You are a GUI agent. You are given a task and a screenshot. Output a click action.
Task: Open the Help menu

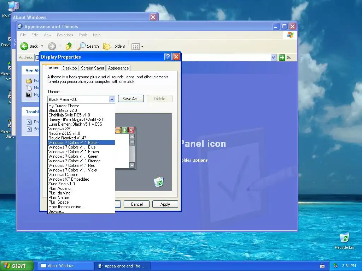pos(97,35)
